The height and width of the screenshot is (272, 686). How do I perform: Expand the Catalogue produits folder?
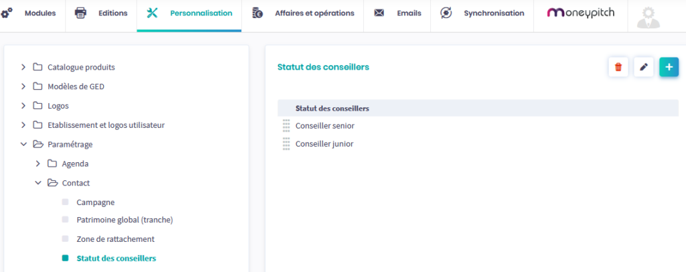coord(23,67)
